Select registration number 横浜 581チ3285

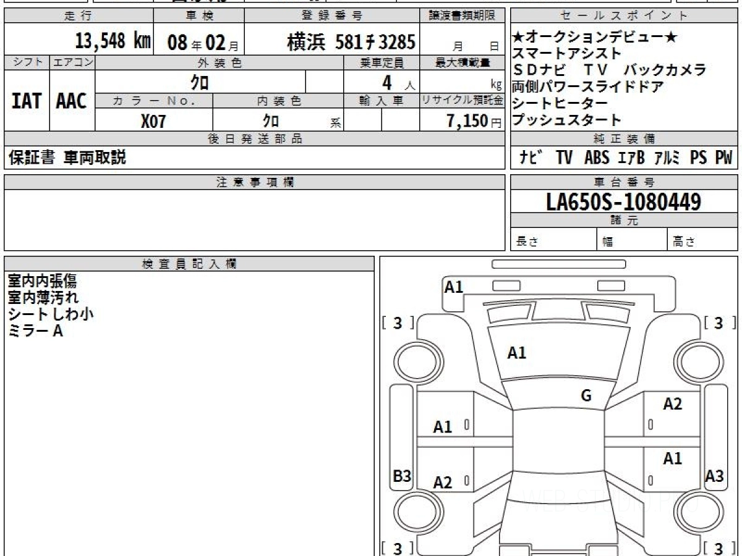coord(351,42)
